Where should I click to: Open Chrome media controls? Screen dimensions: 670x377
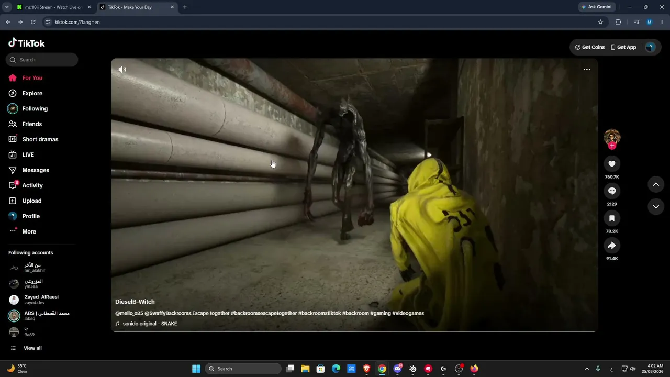(x=636, y=22)
